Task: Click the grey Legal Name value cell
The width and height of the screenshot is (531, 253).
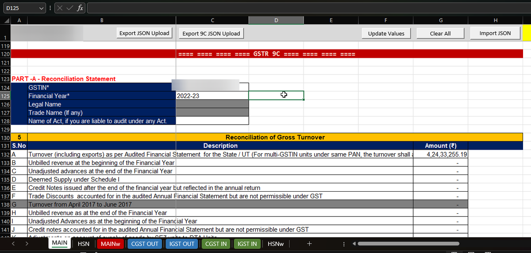Action: [212, 104]
